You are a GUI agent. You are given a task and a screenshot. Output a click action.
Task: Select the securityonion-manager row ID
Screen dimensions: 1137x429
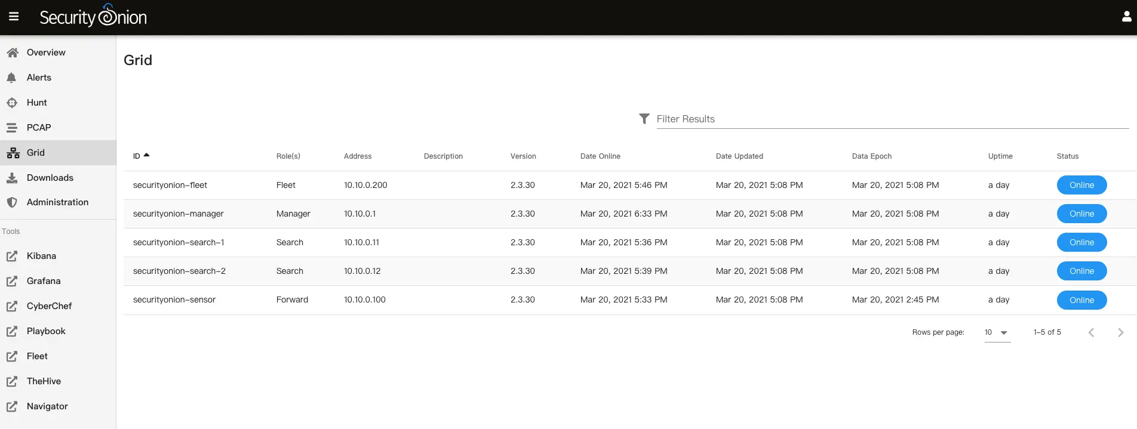(179, 214)
